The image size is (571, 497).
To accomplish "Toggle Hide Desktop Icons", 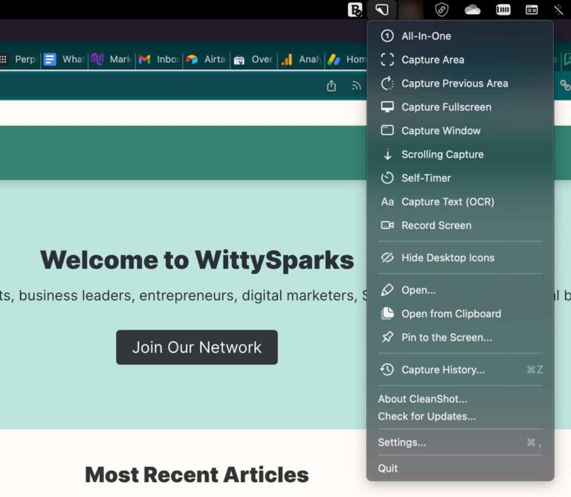I will coord(460,258).
